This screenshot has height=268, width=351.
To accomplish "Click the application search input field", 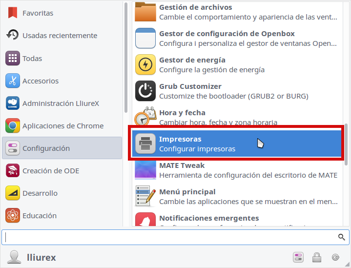I will pyautogui.click(x=176, y=237).
